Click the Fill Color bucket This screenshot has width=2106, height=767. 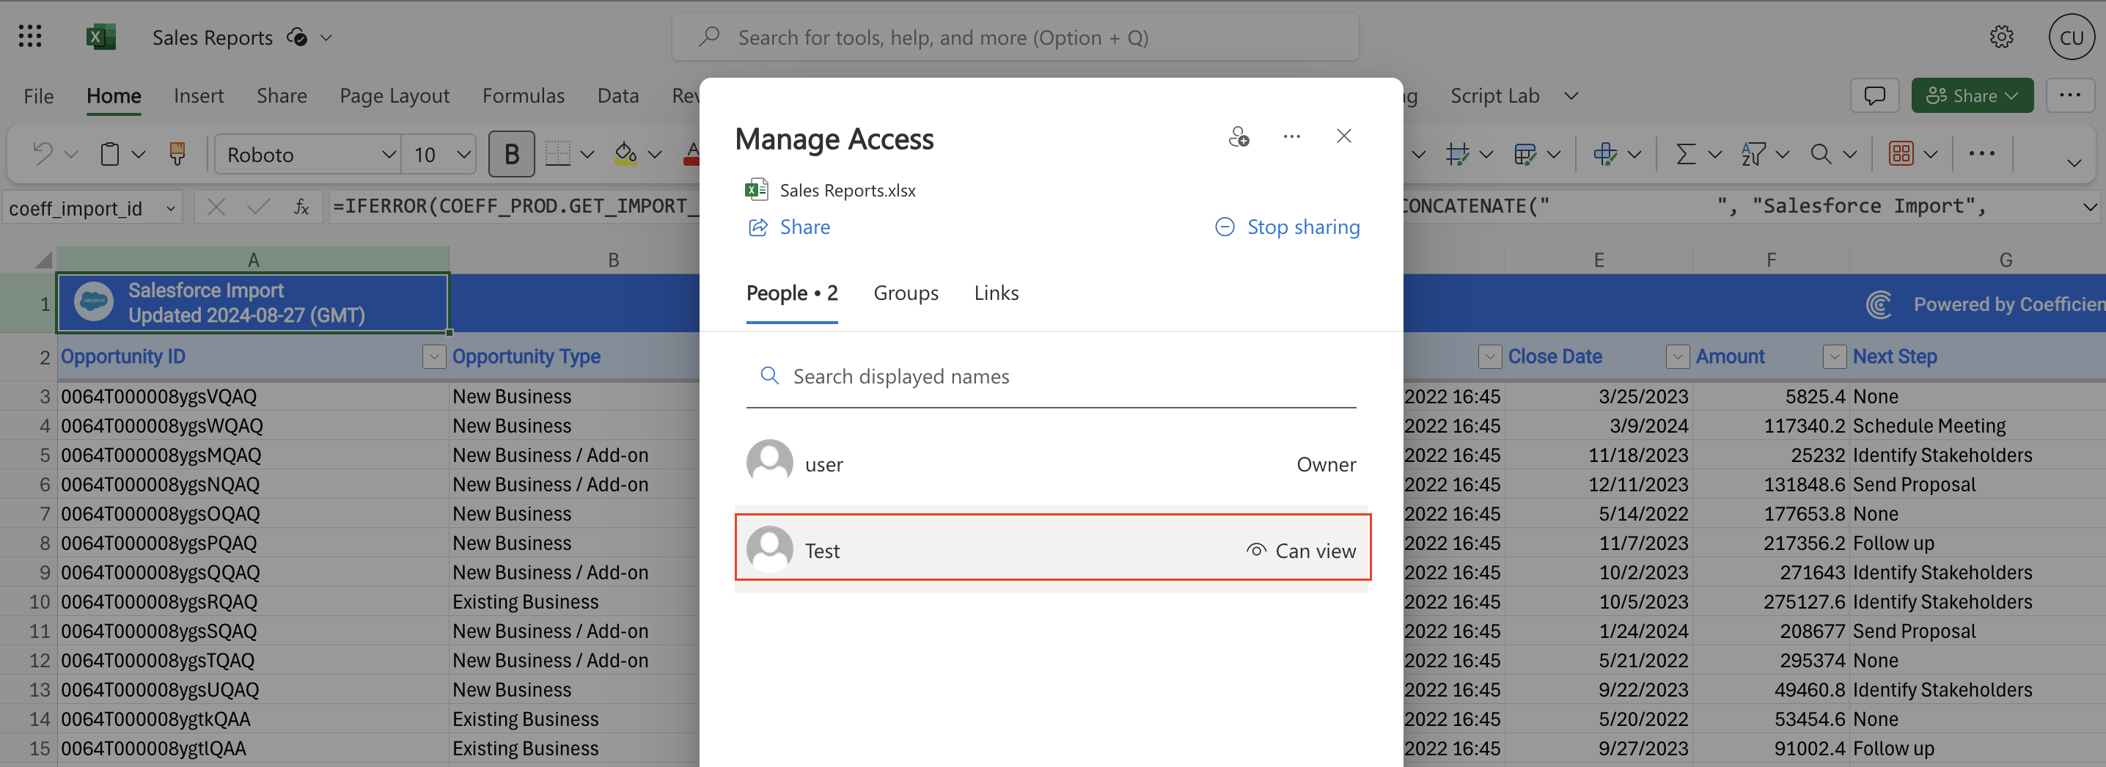pos(625,154)
